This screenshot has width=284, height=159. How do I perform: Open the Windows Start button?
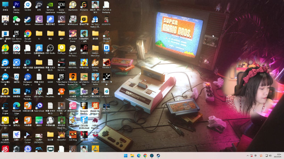click(x=126, y=155)
